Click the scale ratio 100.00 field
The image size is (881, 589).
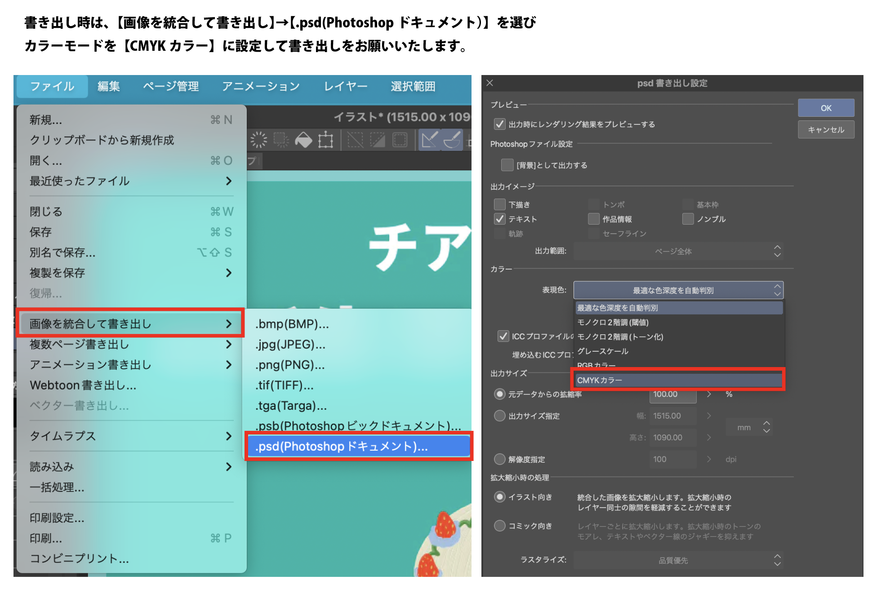click(673, 394)
